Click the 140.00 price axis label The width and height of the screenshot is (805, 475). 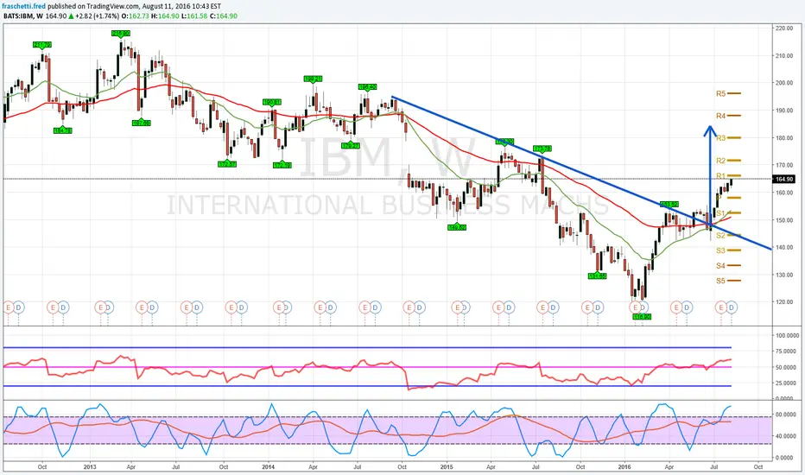pyautogui.click(x=784, y=248)
